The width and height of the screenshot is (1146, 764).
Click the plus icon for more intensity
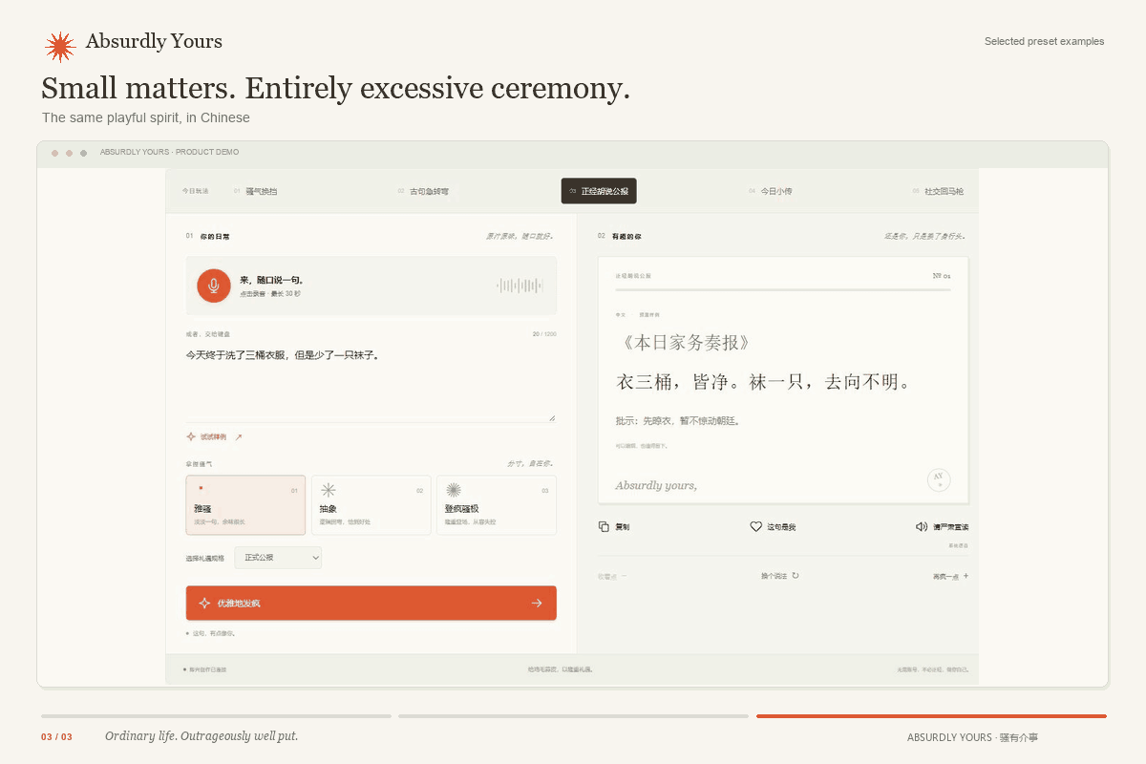(966, 576)
